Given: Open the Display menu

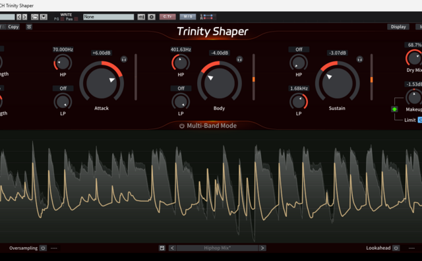Looking at the screenshot, I should [398, 26].
